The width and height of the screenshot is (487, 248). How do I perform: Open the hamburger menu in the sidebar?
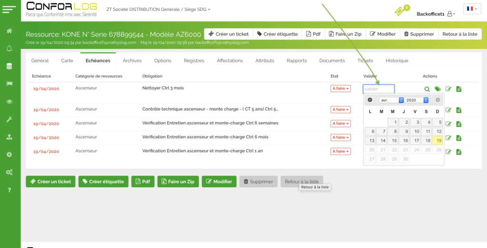click(x=9, y=9)
